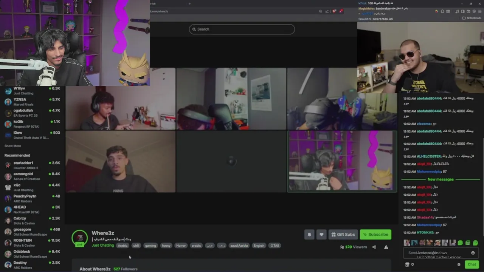
Task: Open the Gift Subs button
Action: pyautogui.click(x=343, y=235)
